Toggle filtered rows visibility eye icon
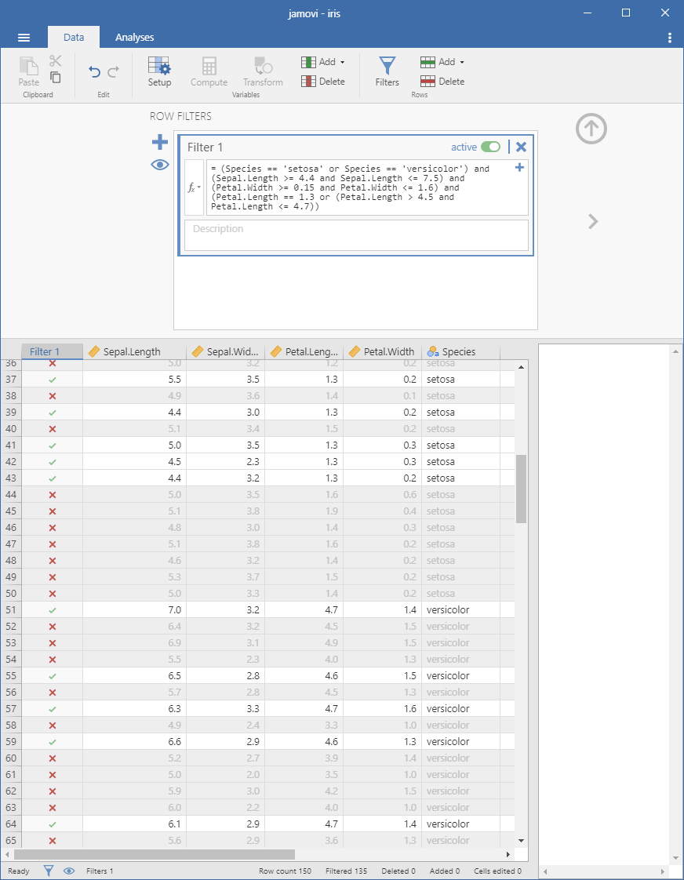This screenshot has width=684, height=880. coord(160,165)
